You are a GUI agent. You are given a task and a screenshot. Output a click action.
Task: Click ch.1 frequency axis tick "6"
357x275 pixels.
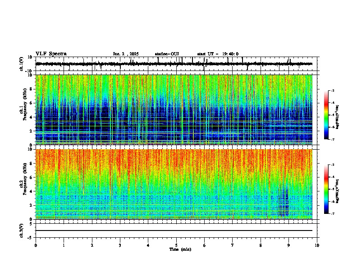pos(32,103)
